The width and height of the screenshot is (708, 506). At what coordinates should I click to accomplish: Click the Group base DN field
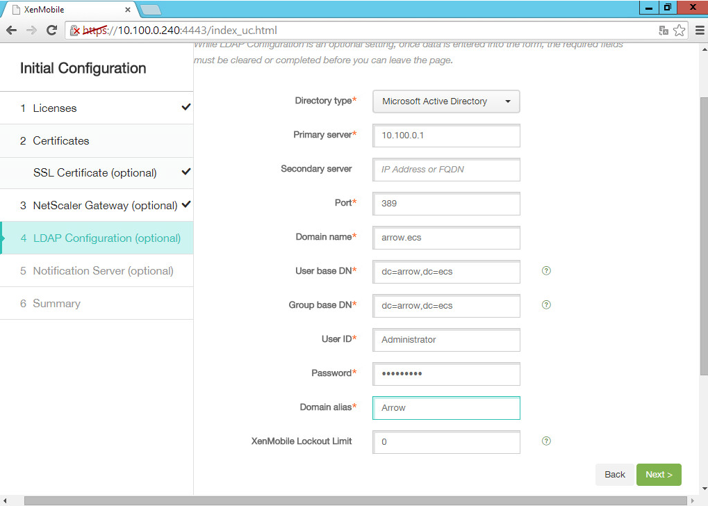tap(446, 306)
